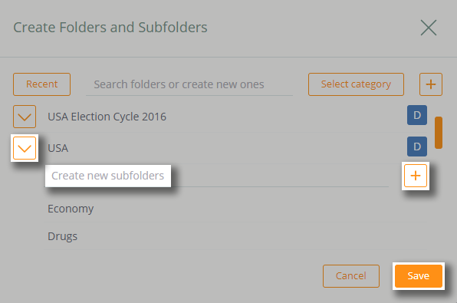Focus the Search folders input field
Viewport: 457px width, 303px height.
[x=189, y=84]
